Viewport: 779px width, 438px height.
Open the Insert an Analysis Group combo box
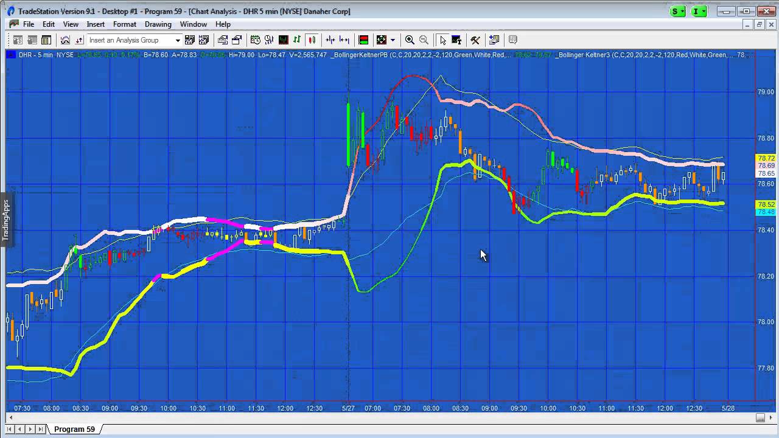134,40
